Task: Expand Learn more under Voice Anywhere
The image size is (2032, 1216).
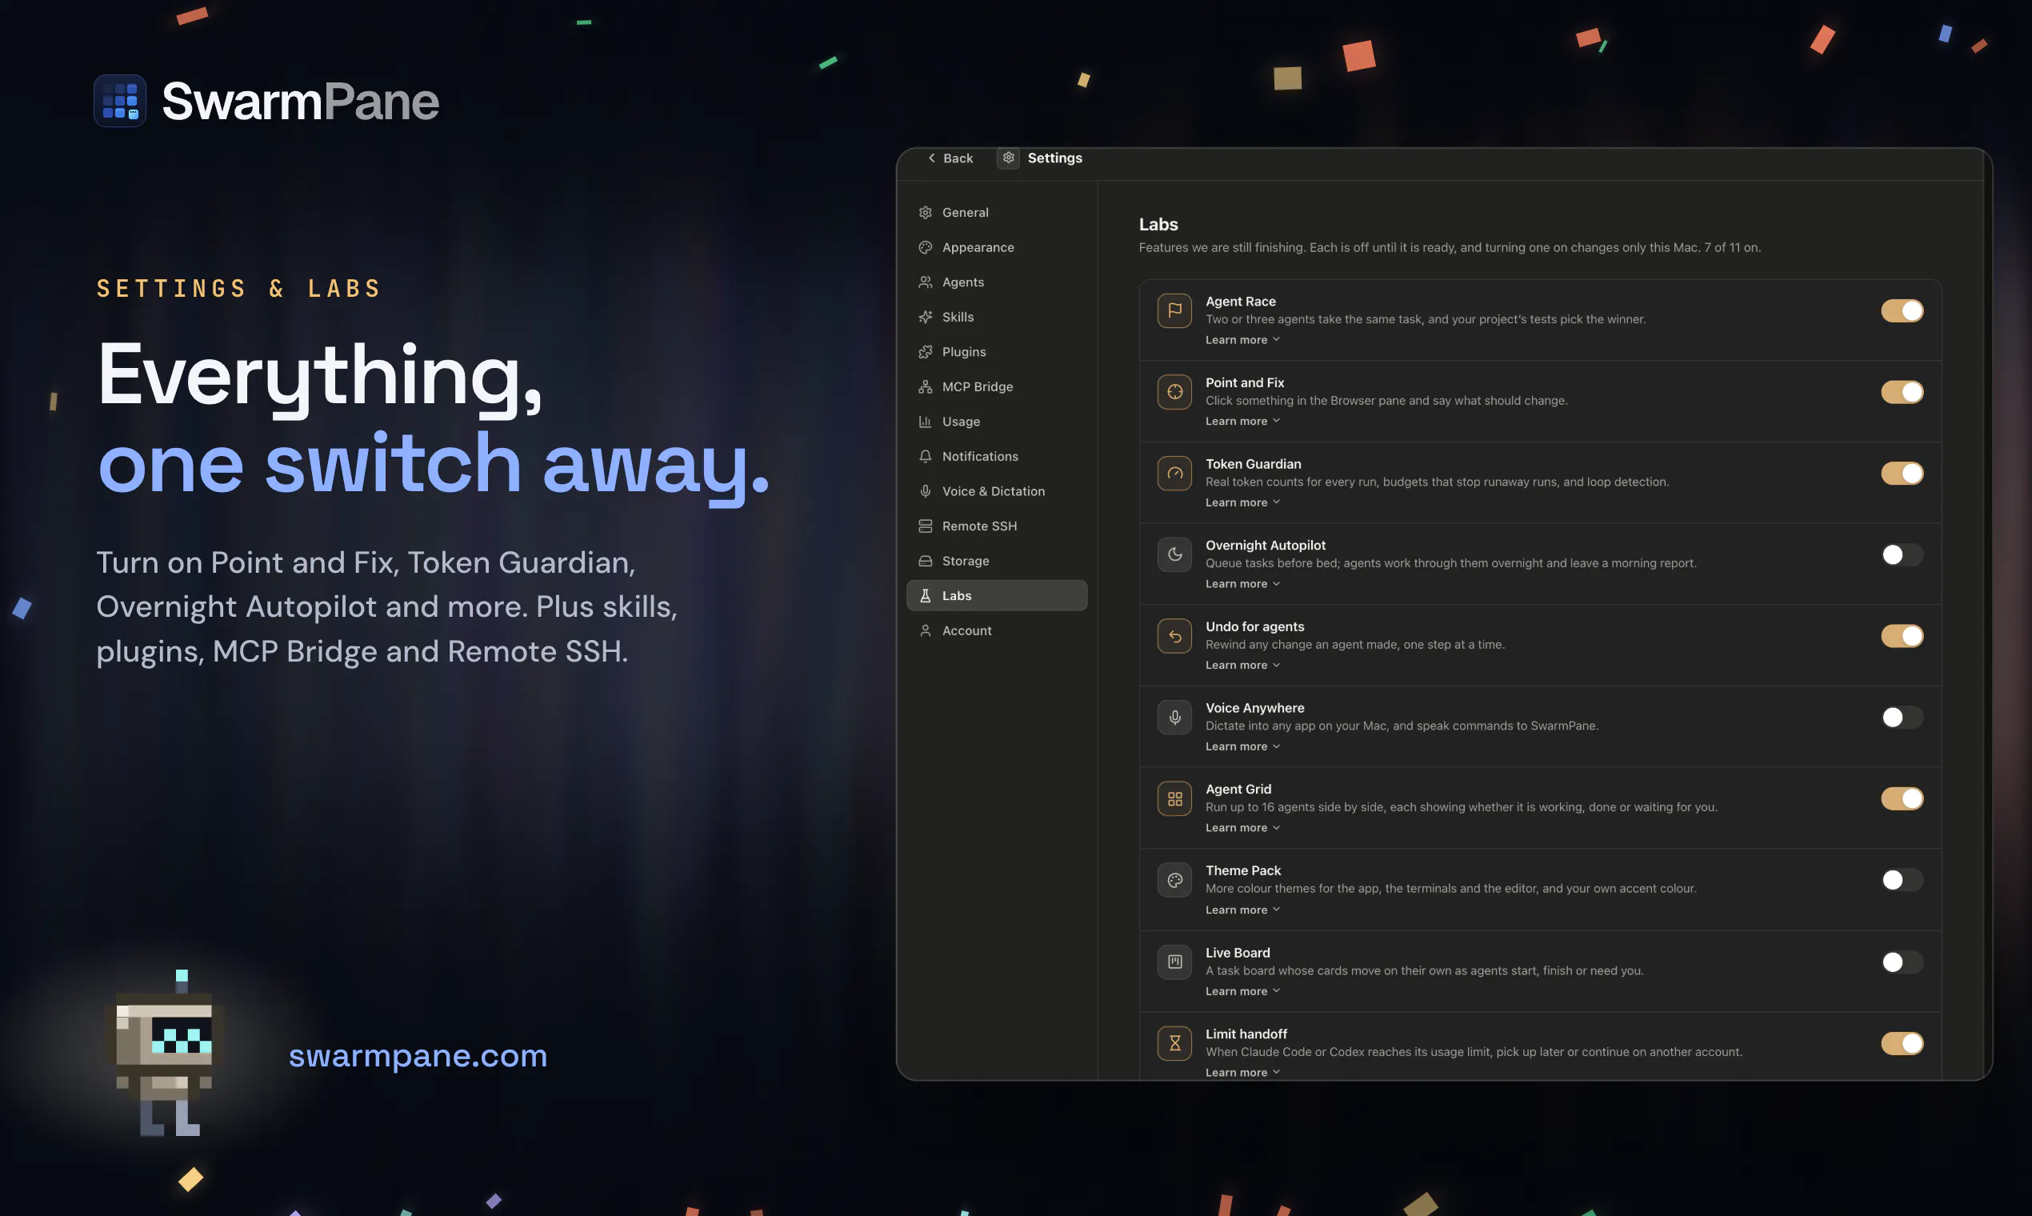Action: (x=1242, y=746)
